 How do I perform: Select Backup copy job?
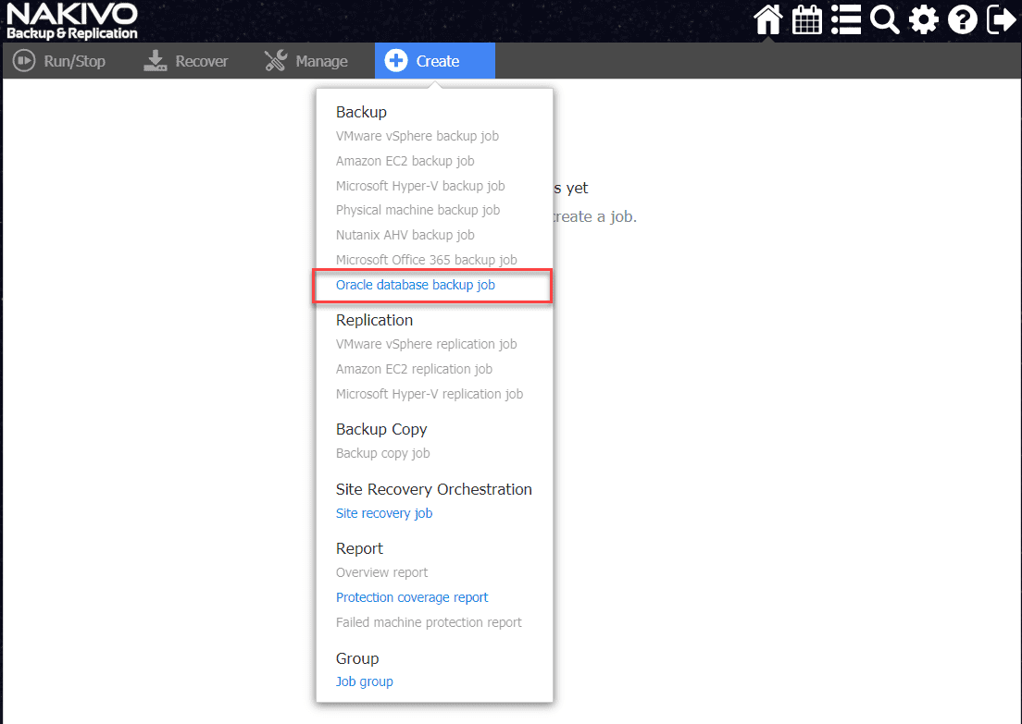pos(382,453)
